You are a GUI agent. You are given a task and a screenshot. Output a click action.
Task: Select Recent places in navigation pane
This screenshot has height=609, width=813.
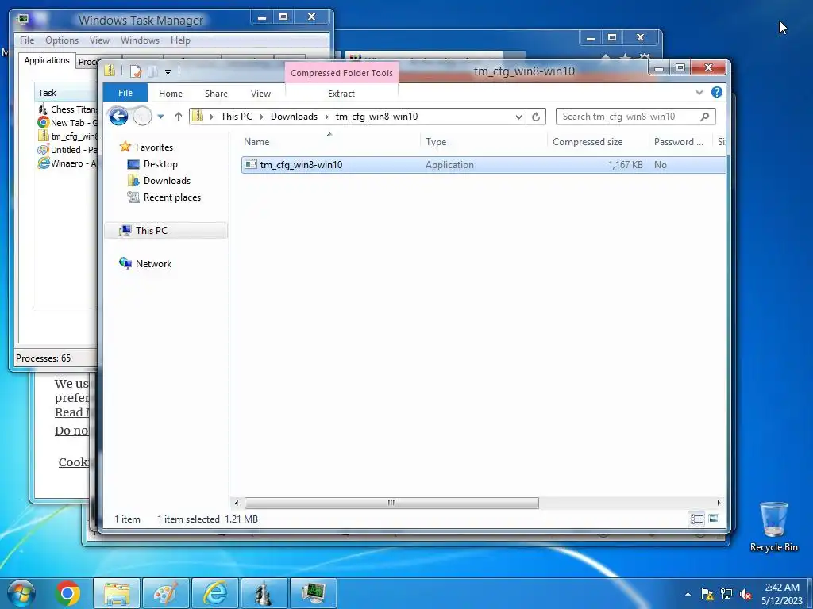171,197
